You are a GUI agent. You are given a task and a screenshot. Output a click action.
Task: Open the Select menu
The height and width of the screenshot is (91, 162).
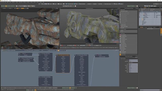tap(8, 2)
